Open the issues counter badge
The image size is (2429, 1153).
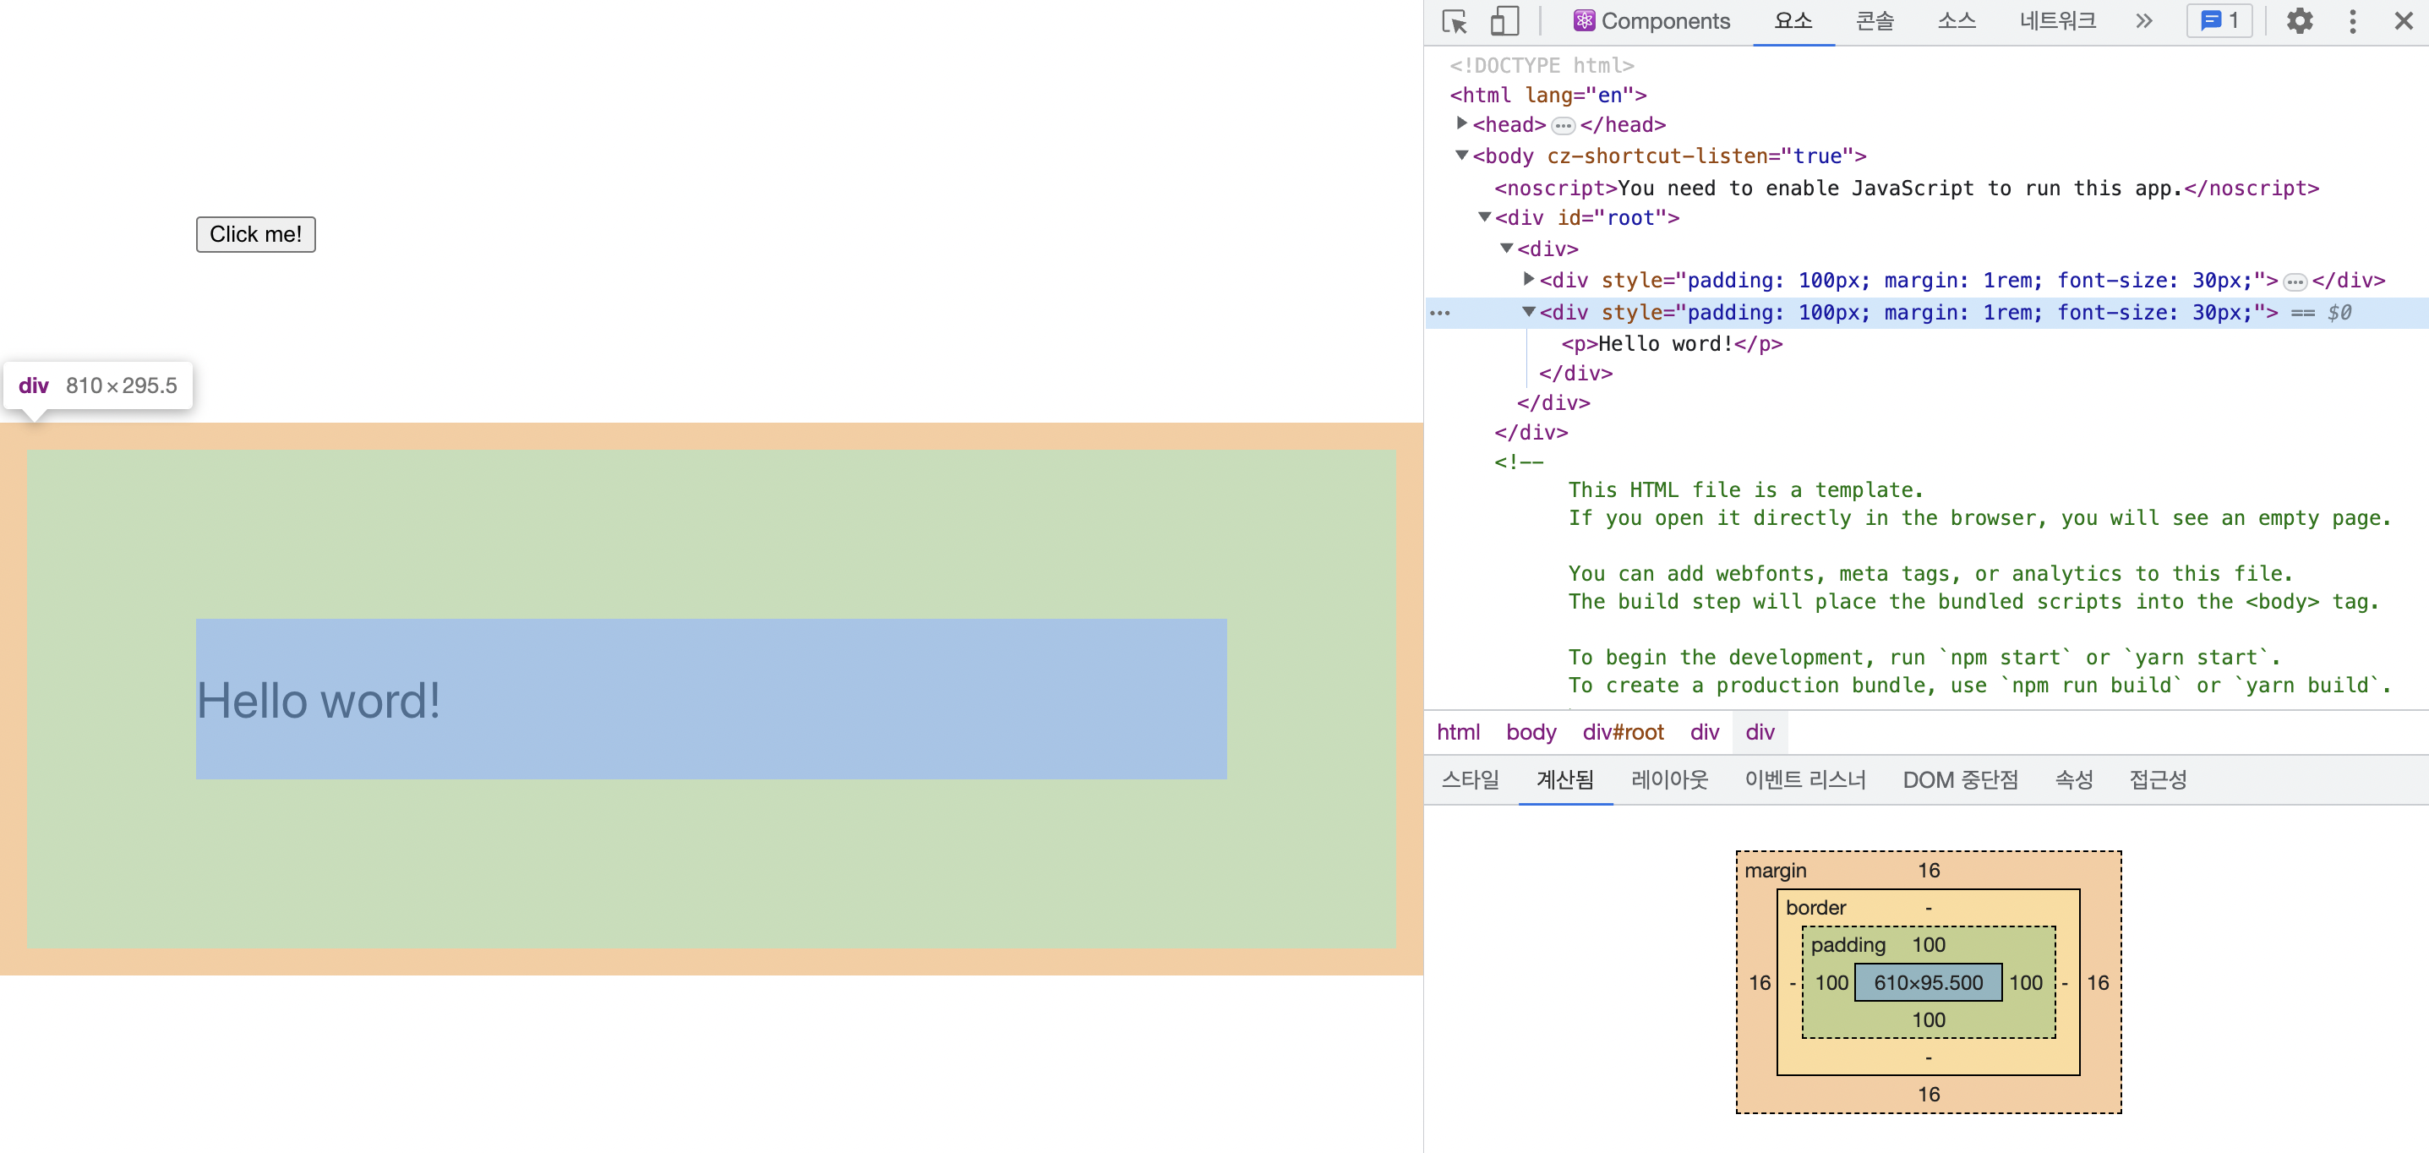[2219, 21]
